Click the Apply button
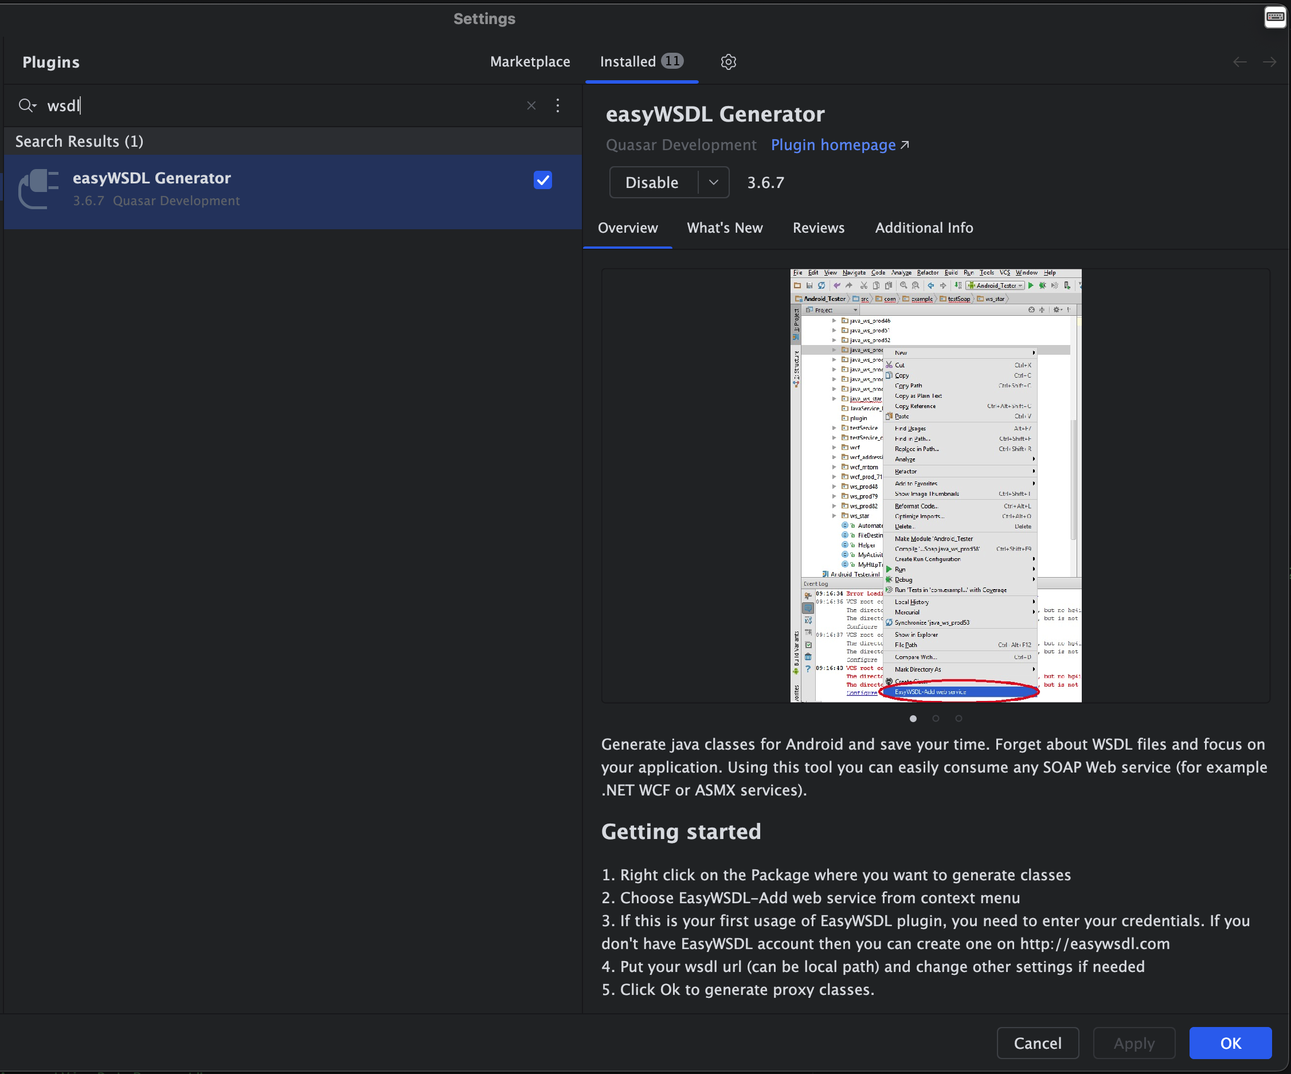 1134,1042
